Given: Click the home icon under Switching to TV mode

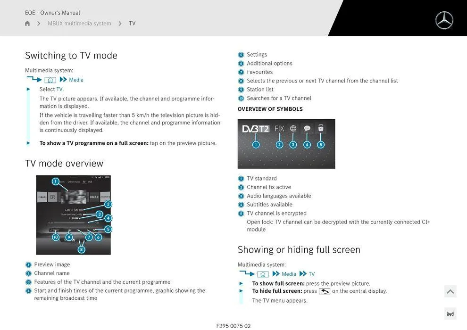Looking at the screenshot, I should (50, 80).
